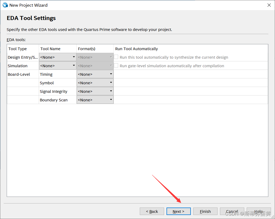Click the Run Tool Automatically column header
This screenshot has height=219, width=275.
[191, 49]
